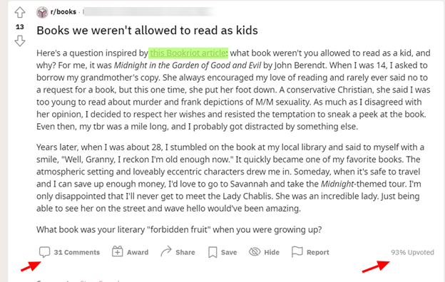This screenshot has height=282, width=445.
Task: Click the speech bubble comments icon
Action: click(x=44, y=252)
